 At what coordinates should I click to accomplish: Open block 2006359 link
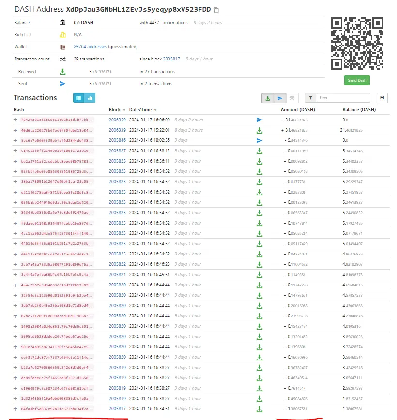117,120
